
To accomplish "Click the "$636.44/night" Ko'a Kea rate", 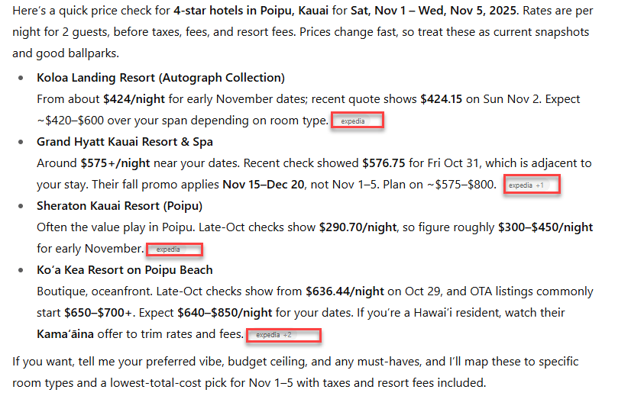I will (345, 291).
